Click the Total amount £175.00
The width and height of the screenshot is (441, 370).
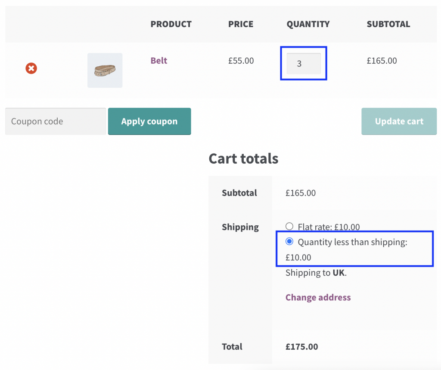(301, 347)
